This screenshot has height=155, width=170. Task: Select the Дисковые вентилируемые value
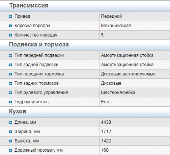point(128,74)
